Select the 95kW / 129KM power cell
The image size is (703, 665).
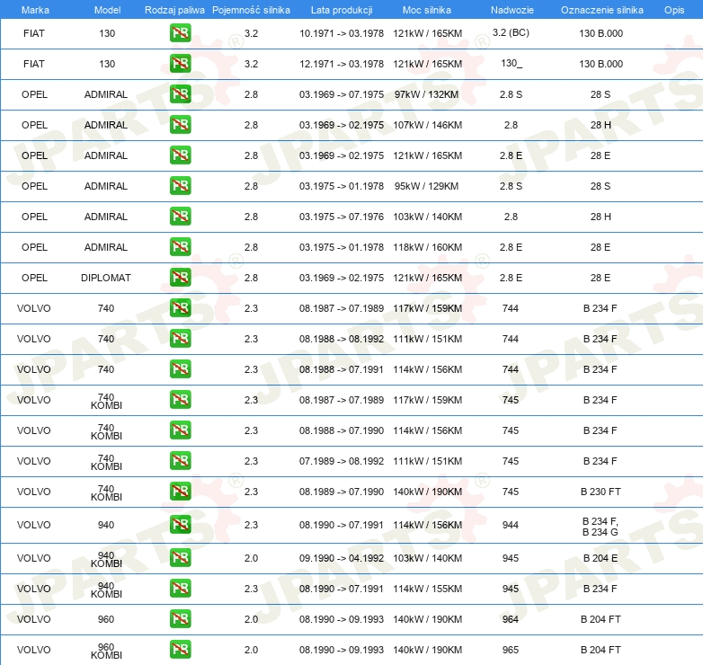click(x=426, y=186)
